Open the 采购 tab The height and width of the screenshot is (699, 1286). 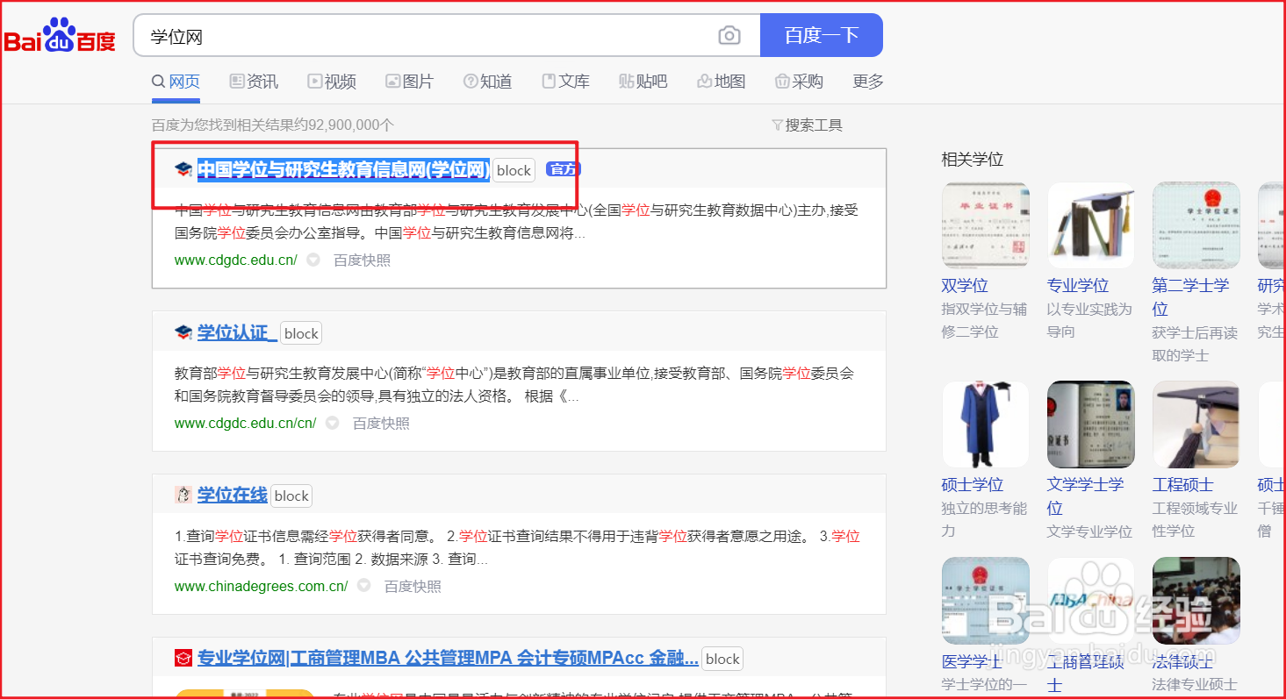coord(799,82)
